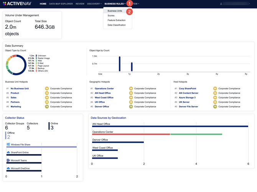Click the AN Head Office geolocation bar

pos(170,126)
